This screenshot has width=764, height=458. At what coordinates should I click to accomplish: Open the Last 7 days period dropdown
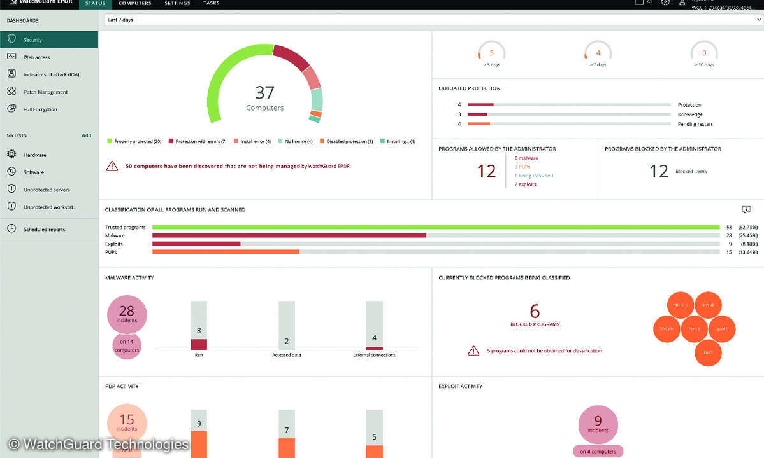point(433,20)
